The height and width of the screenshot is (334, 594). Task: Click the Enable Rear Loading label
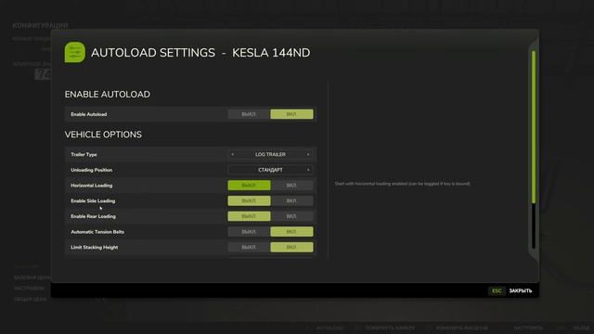(x=93, y=216)
